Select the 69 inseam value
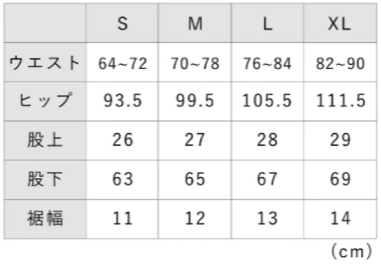381x267 pixels. (340, 179)
